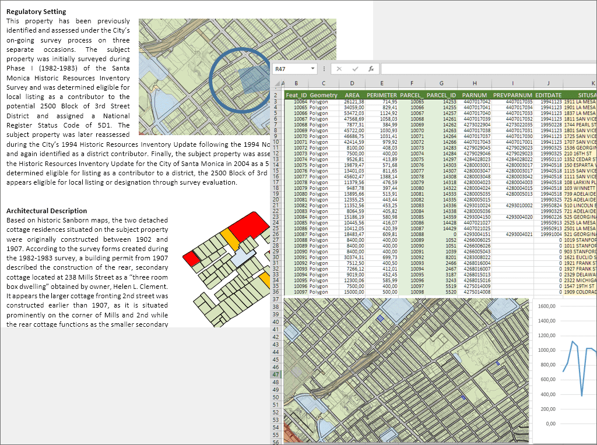Click cell with perimeter value 1124,92
The image size is (597, 445).
click(381, 113)
